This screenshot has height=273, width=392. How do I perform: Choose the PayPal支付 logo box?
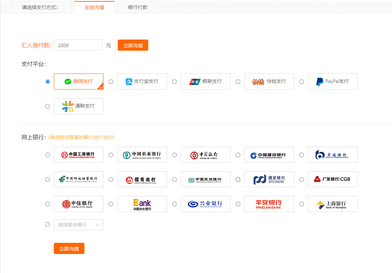tap(333, 82)
